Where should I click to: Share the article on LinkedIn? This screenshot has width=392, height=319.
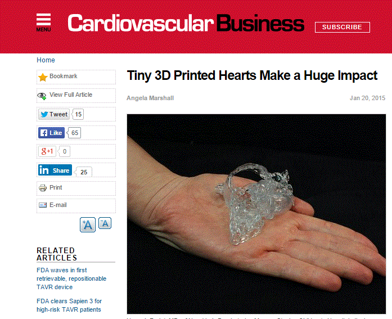tap(55, 170)
